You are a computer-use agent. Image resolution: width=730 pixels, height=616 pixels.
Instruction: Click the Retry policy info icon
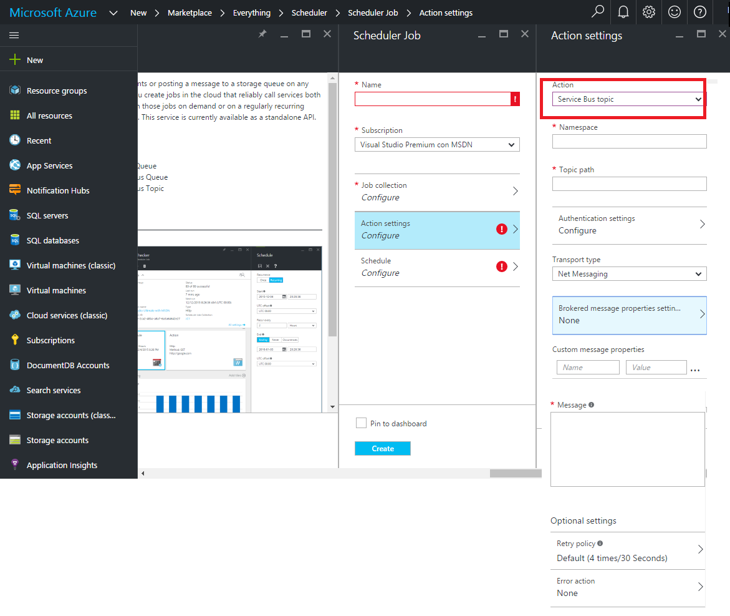coord(600,543)
